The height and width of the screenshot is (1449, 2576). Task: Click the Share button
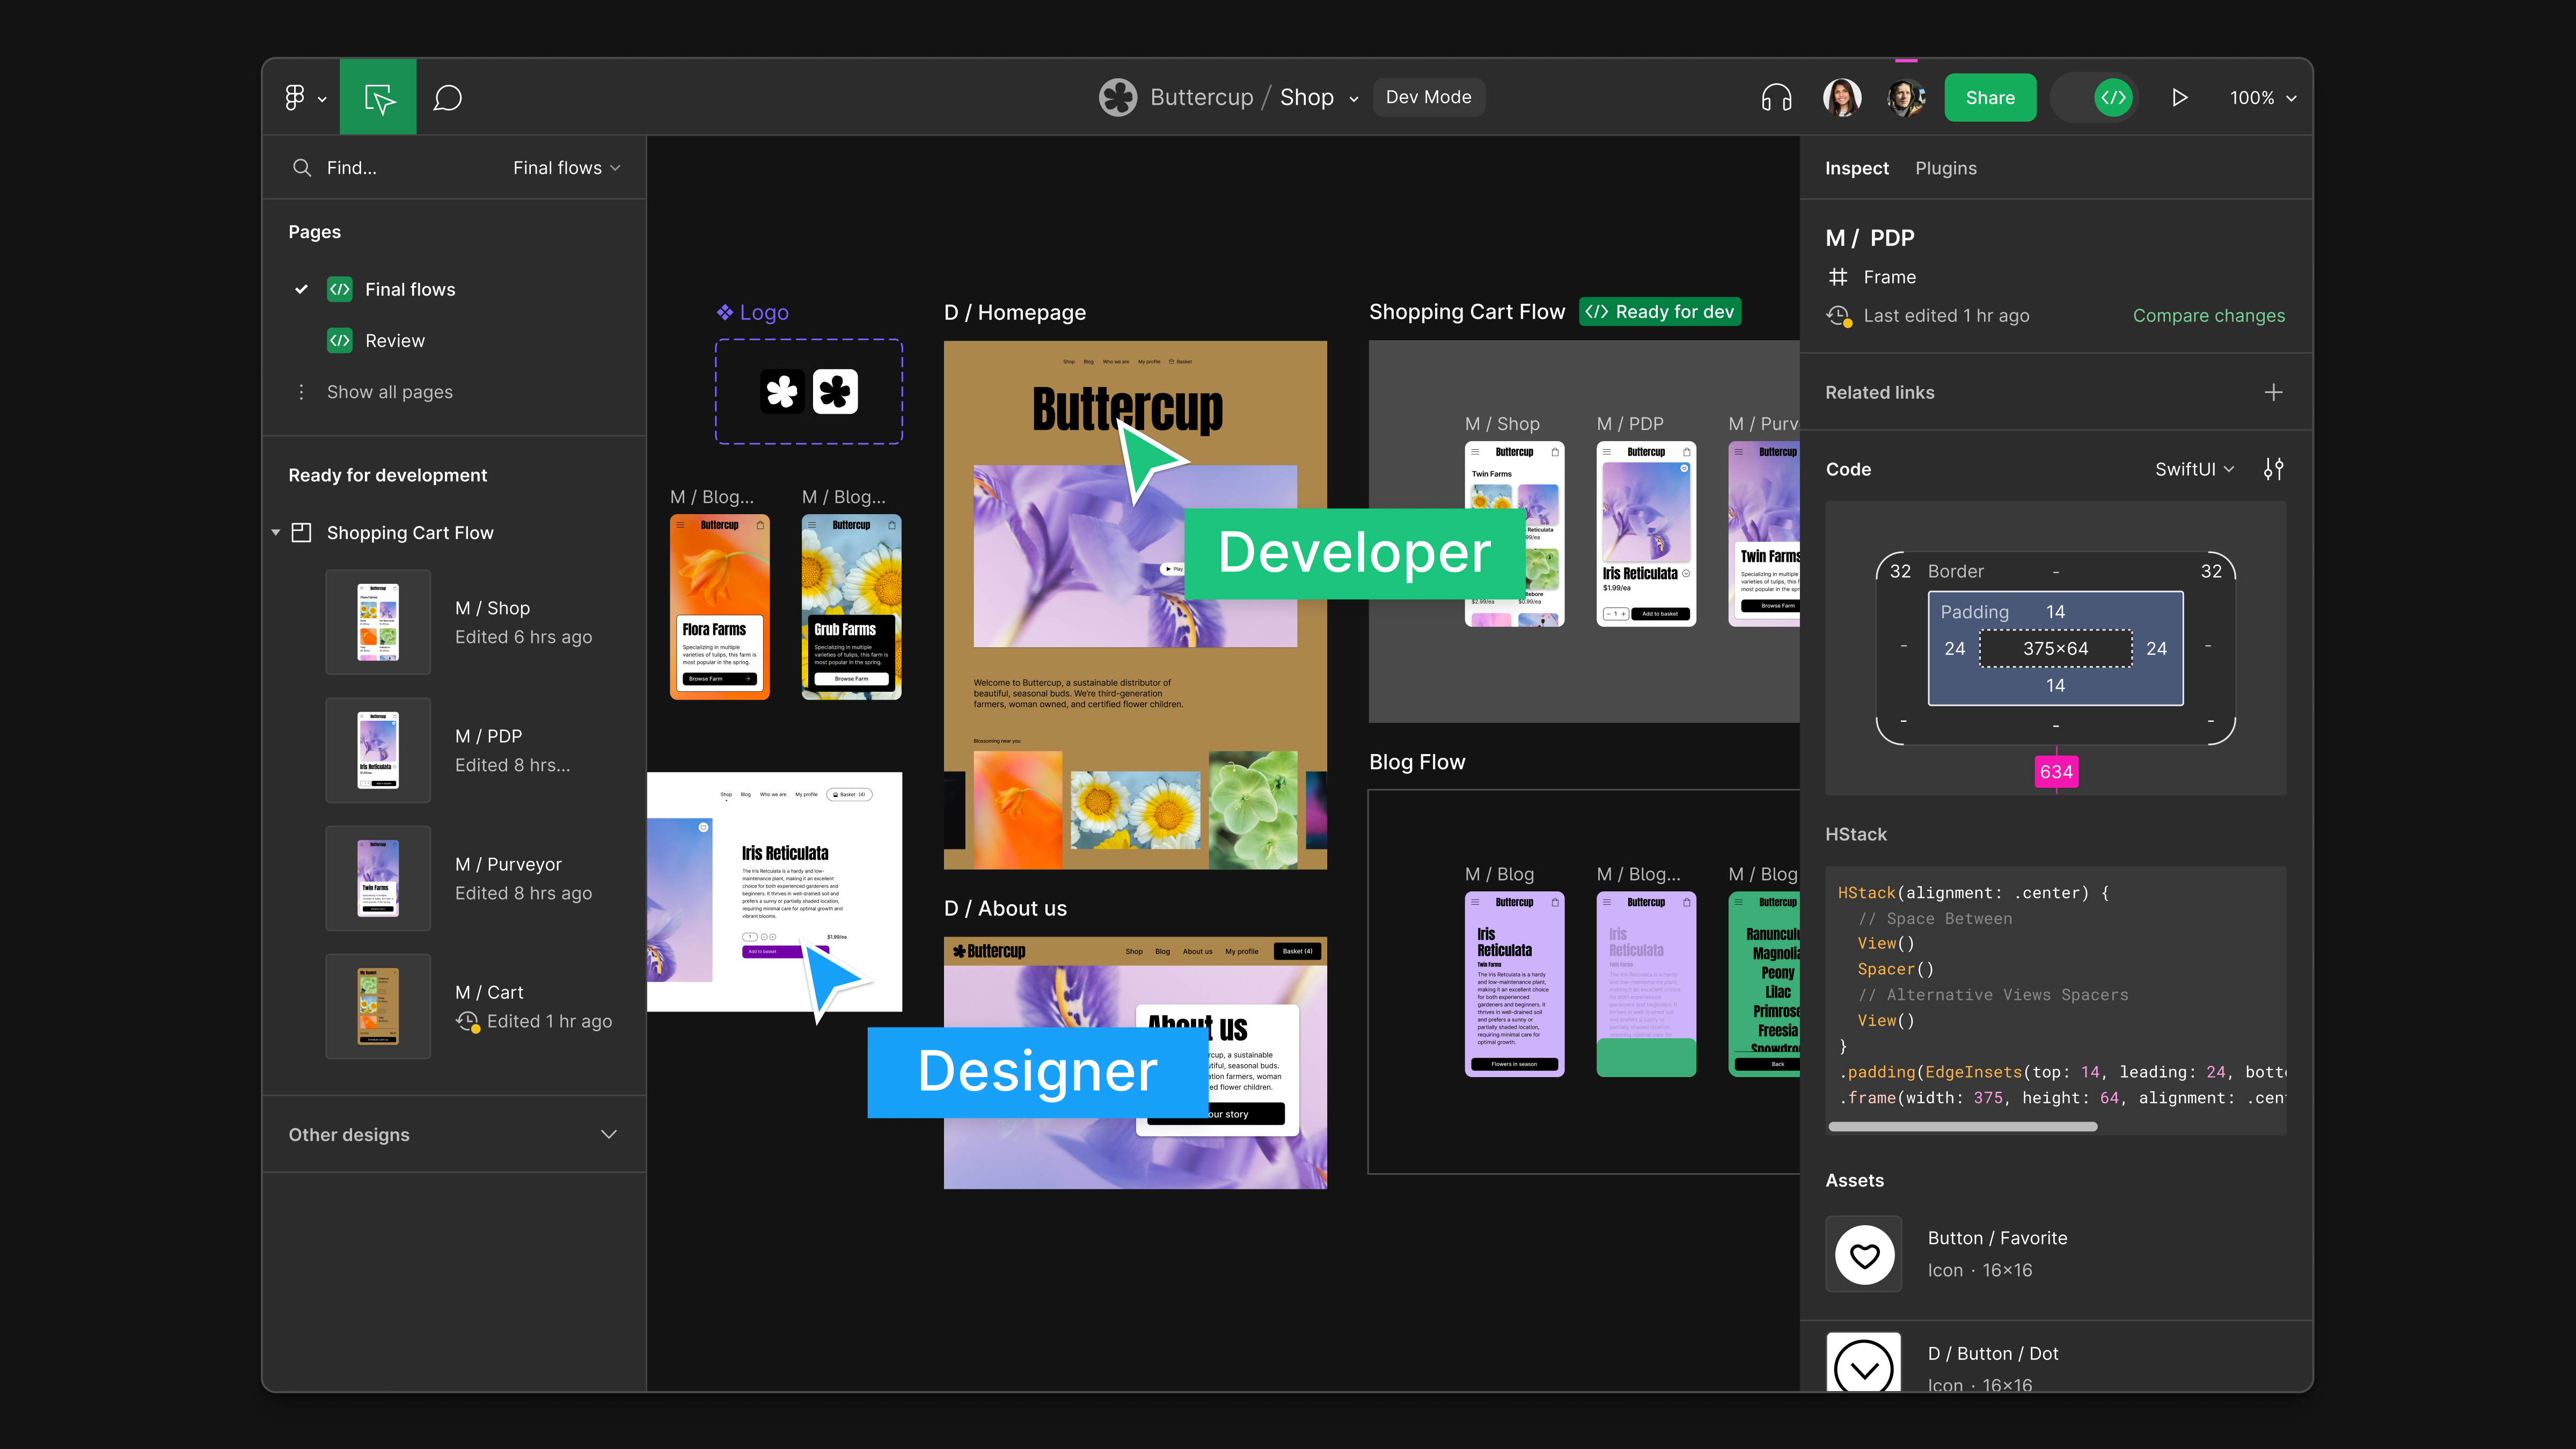1989,97
